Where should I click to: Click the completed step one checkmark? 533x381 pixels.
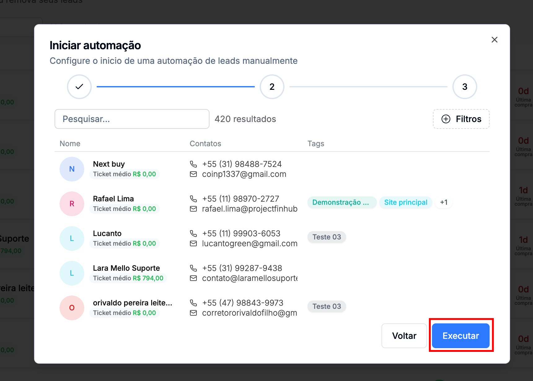pos(79,87)
